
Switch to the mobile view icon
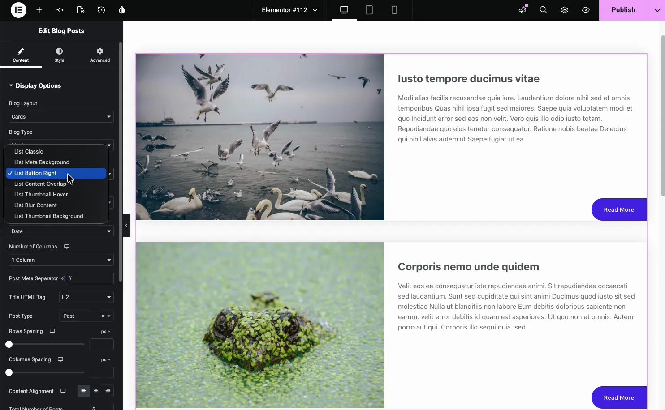pos(394,10)
